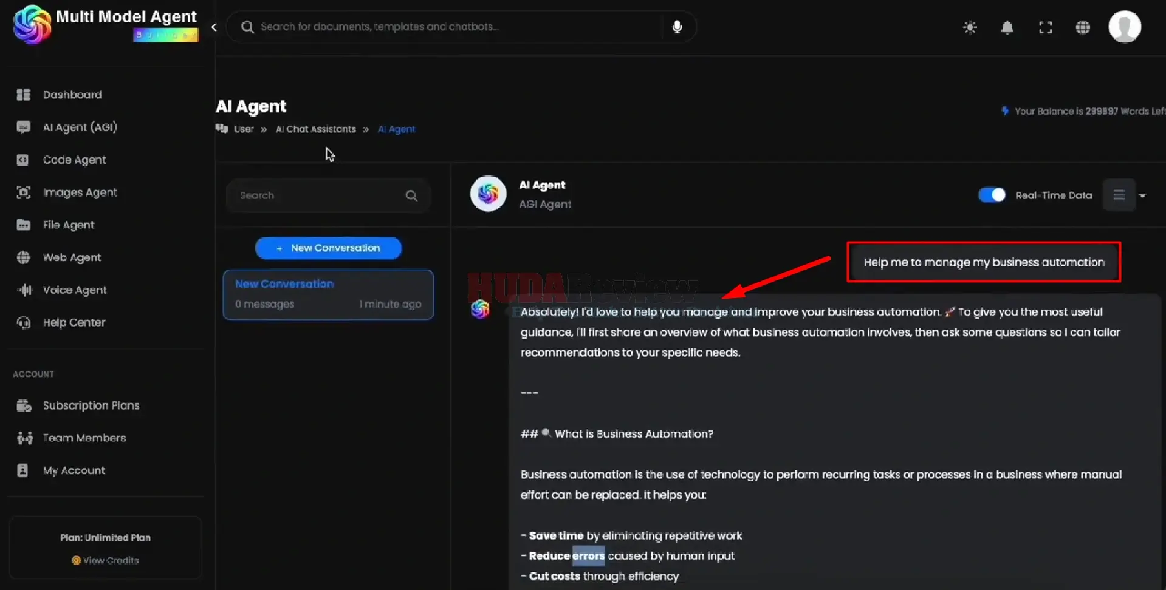Open language globe icon in header

tap(1083, 27)
